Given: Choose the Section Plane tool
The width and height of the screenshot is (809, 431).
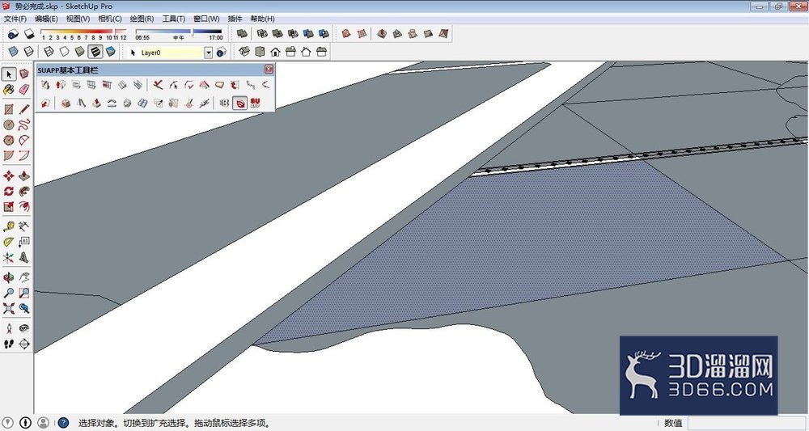Looking at the screenshot, I should click(x=24, y=344).
